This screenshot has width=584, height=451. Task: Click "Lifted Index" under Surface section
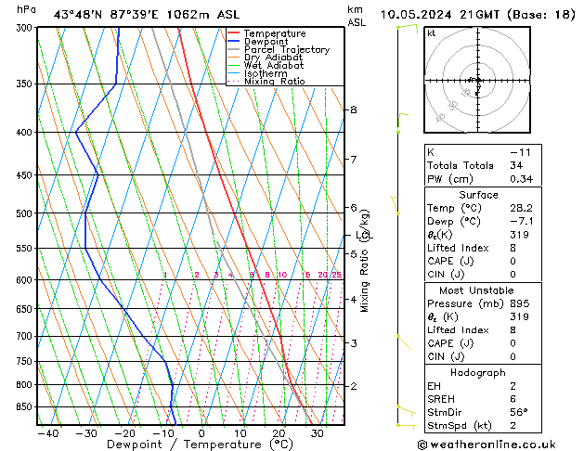pyautogui.click(x=458, y=248)
